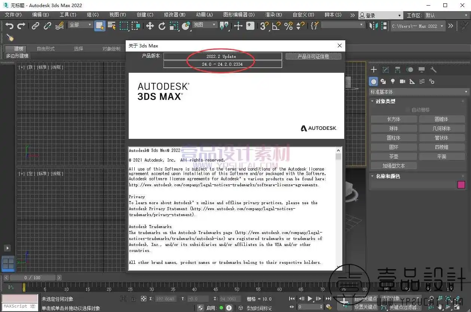471x312 pixels.
Task: Click the Rectangular Selection Region icon
Action: [124, 26]
